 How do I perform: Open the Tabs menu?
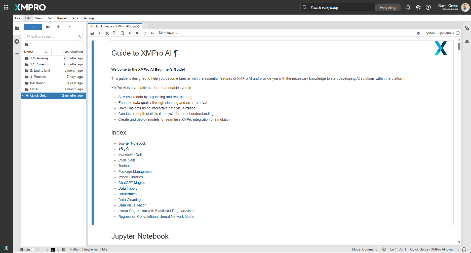[74, 18]
